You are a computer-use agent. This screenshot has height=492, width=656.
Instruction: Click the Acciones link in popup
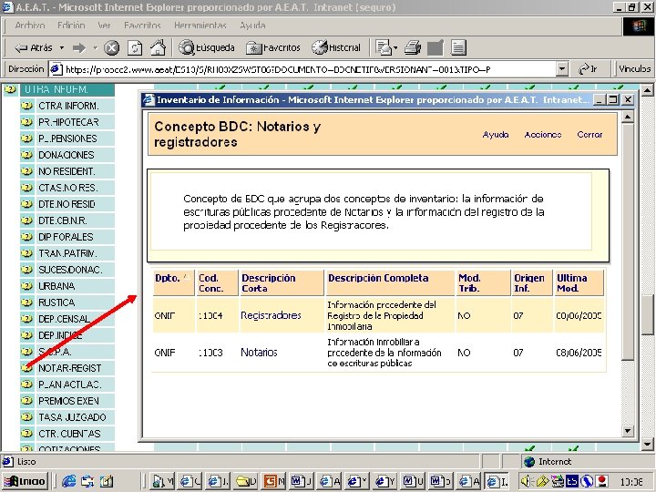[543, 134]
